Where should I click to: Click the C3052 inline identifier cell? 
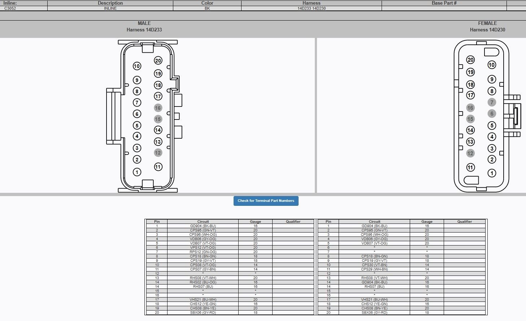tap(9, 8)
